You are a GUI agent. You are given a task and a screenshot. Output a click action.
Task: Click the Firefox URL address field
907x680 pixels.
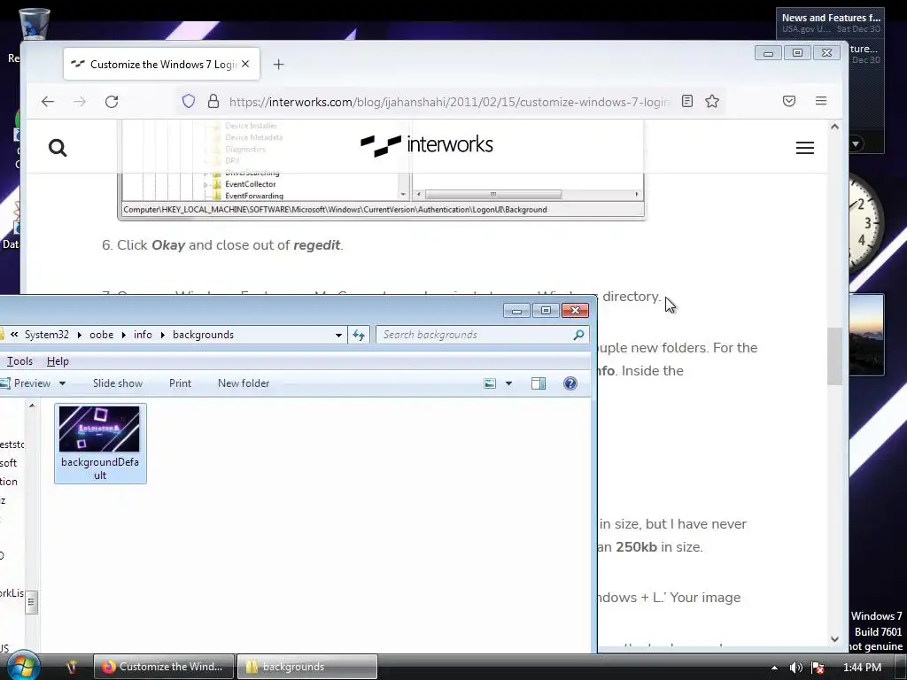click(x=450, y=102)
